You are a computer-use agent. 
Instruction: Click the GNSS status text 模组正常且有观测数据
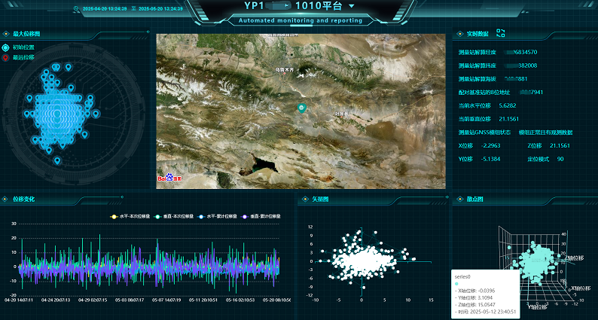pyautogui.click(x=545, y=133)
